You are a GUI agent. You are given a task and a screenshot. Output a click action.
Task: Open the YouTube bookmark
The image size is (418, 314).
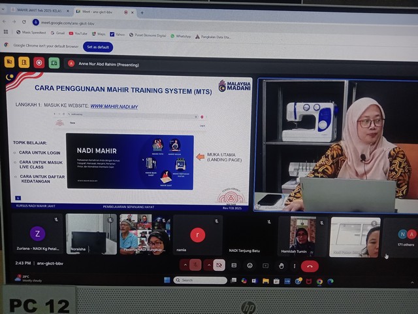pyautogui.click(x=77, y=33)
